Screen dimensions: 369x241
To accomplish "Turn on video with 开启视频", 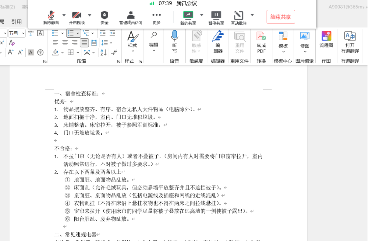I will tap(76, 18).
